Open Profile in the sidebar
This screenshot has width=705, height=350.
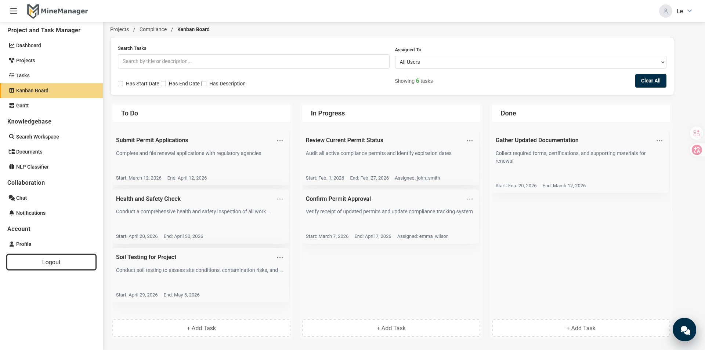[51, 244]
